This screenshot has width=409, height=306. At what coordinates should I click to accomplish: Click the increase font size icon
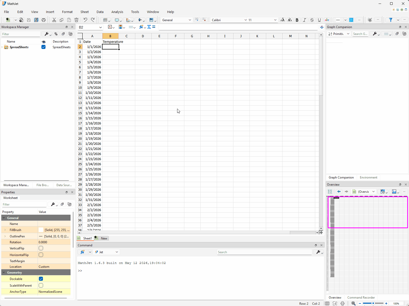click(x=282, y=20)
